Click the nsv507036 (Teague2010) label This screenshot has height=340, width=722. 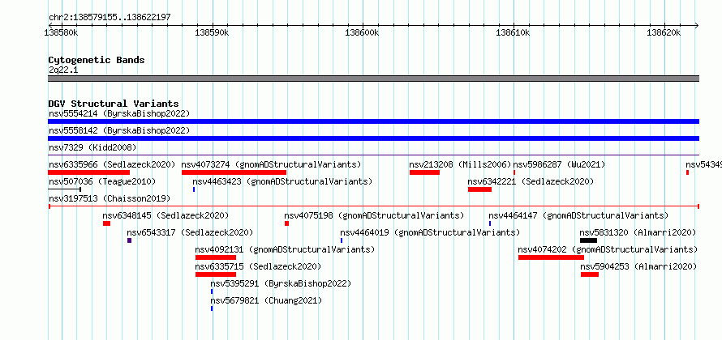[x=102, y=181]
